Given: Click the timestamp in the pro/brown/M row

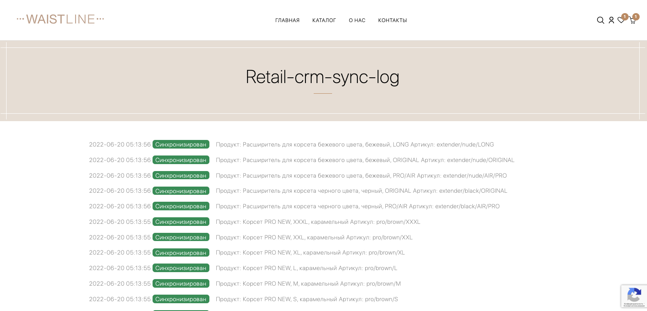Looking at the screenshot, I should [x=120, y=284].
